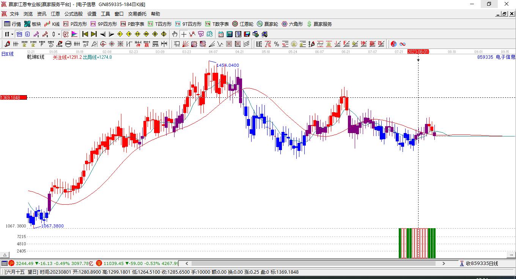The width and height of the screenshot is (516, 279).
Task: Click scrollbar right arrow below chart
Action: [x=444, y=263]
